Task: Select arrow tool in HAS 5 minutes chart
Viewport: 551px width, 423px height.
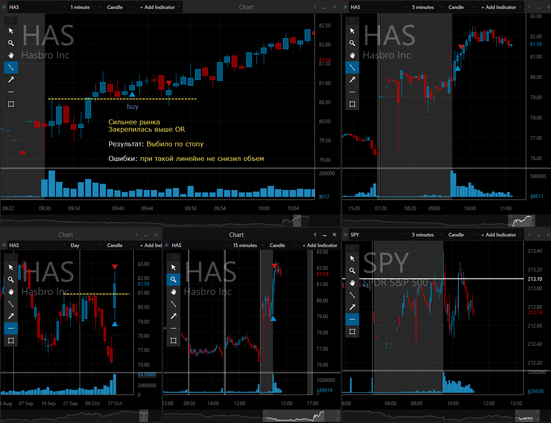Action: [x=352, y=80]
